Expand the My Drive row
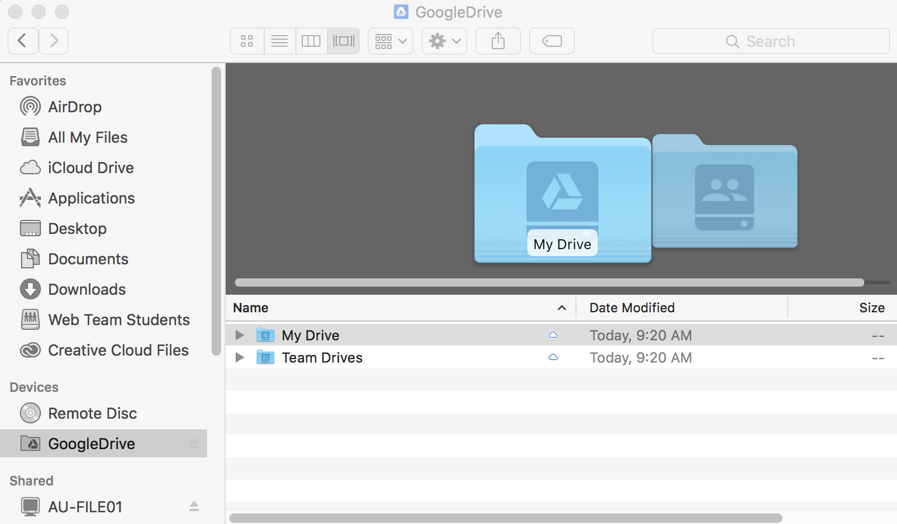Screen dimensions: 897x524 (239, 335)
